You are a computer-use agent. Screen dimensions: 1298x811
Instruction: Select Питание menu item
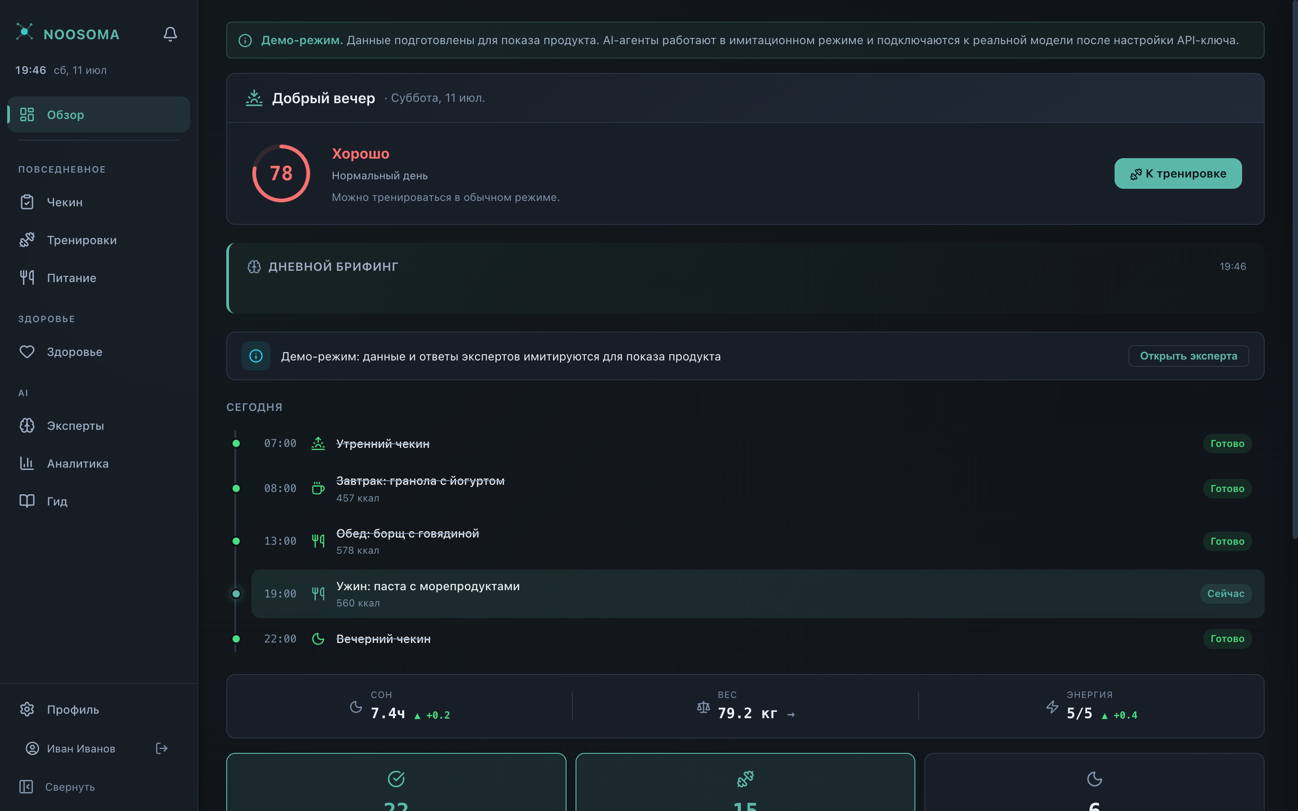(x=99, y=278)
